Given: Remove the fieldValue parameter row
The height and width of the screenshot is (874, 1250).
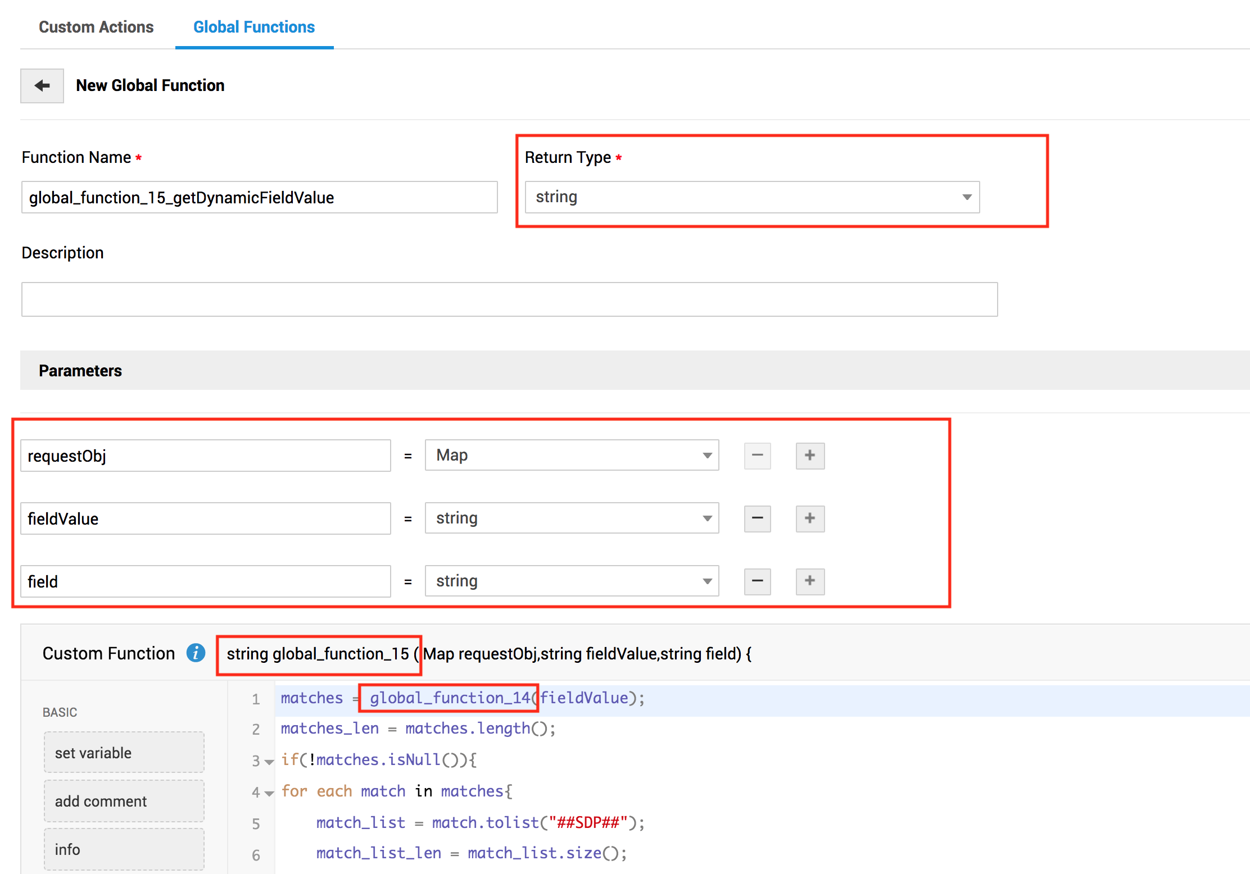Looking at the screenshot, I should pyautogui.click(x=757, y=518).
